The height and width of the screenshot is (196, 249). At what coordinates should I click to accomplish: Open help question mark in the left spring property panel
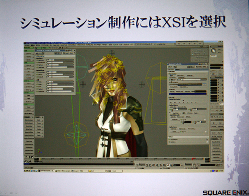click(74, 53)
